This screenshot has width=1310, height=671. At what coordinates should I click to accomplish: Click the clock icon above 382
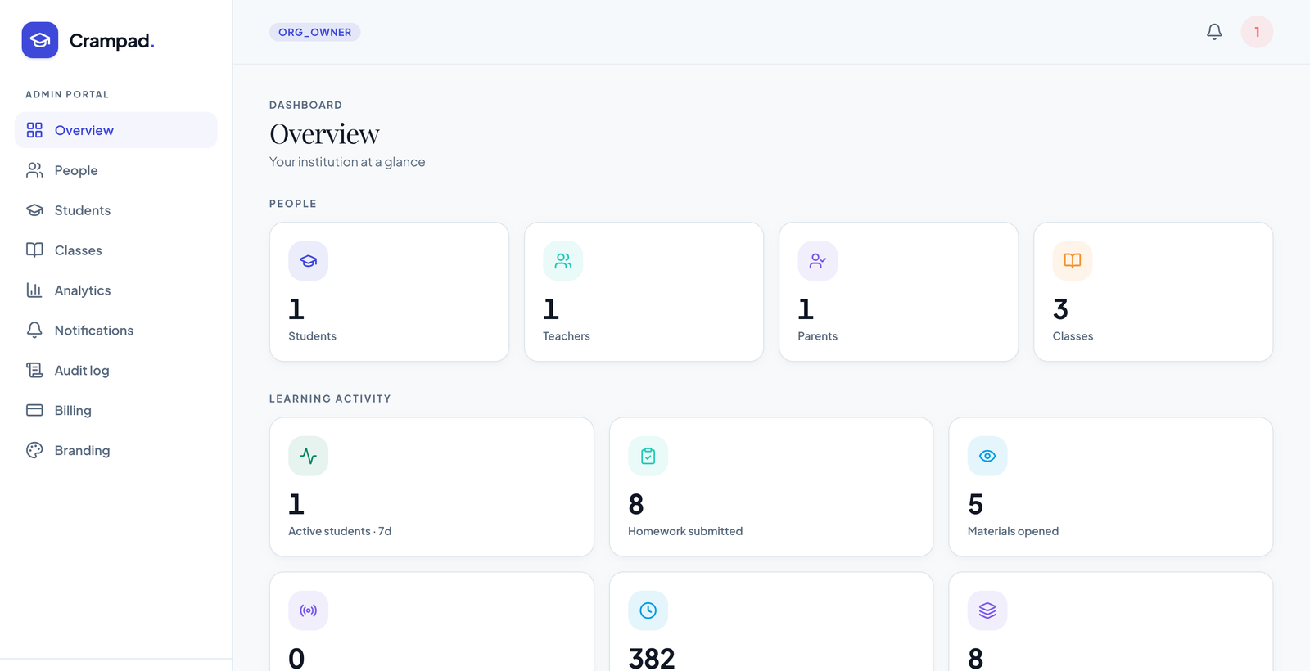tap(648, 610)
